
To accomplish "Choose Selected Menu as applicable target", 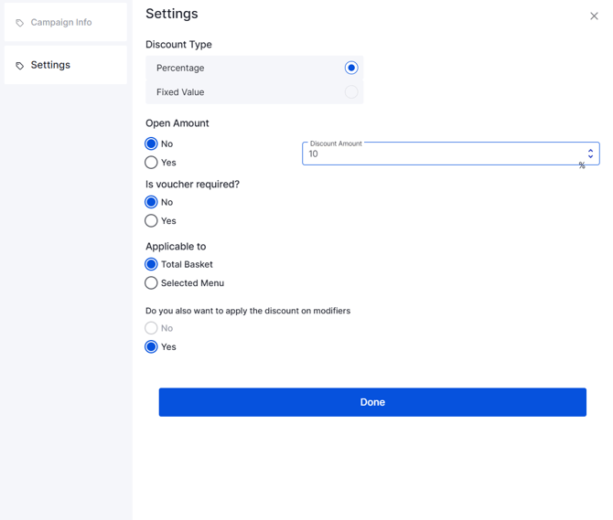I will tap(152, 283).
